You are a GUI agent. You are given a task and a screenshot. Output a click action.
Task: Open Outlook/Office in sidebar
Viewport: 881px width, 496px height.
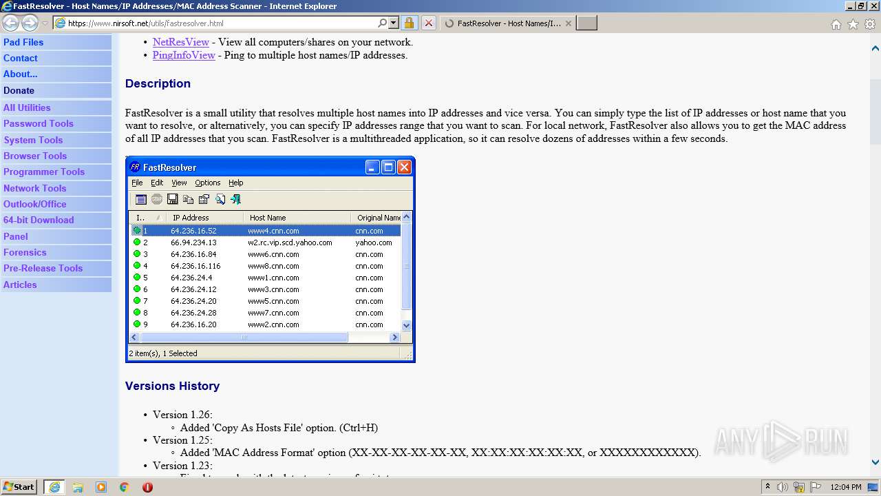pos(35,204)
